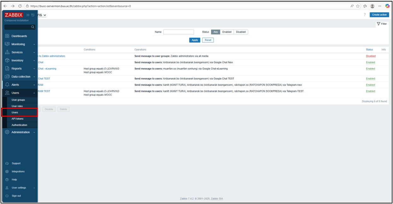This screenshot has height=204, width=393.
Task: Click the Create action button
Action: click(379, 15)
